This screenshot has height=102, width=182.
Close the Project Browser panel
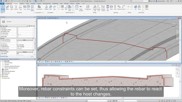click(x=35, y=59)
